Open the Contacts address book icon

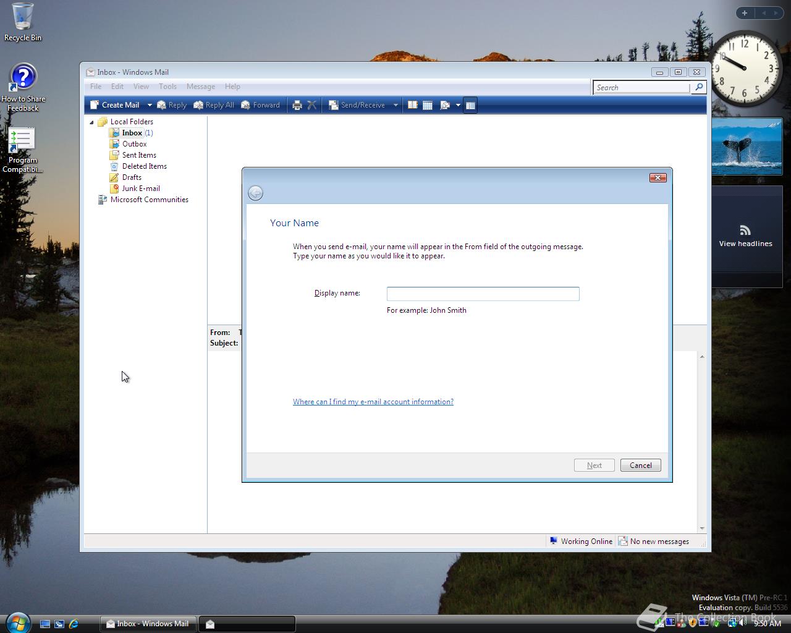pyautogui.click(x=413, y=105)
